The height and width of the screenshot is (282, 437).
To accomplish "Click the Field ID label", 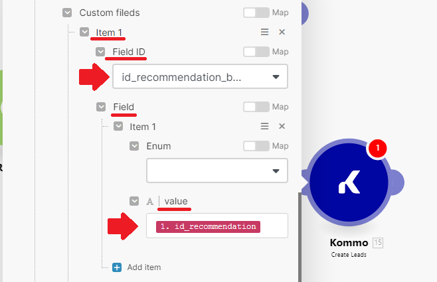I will click(x=129, y=52).
